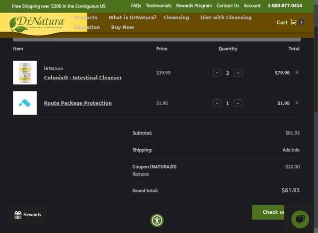Select Buy Now in navigation
Viewport: 318px width, 233px height.
pyautogui.click(x=123, y=27)
